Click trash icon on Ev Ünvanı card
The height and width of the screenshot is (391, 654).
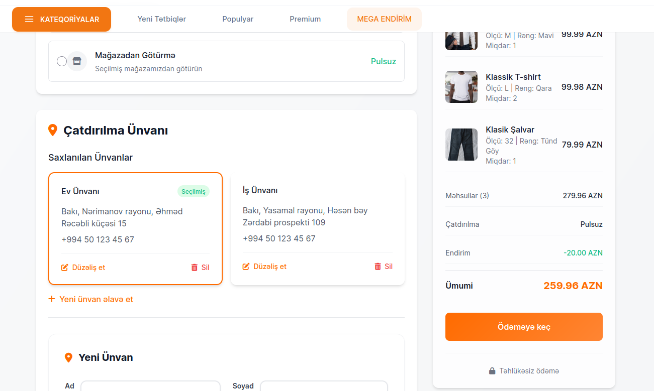[195, 268]
